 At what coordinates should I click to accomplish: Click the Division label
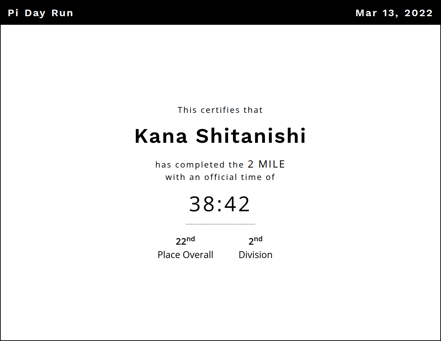pos(255,255)
